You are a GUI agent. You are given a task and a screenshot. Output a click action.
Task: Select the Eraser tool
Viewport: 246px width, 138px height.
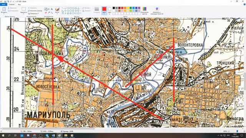point(46,13)
